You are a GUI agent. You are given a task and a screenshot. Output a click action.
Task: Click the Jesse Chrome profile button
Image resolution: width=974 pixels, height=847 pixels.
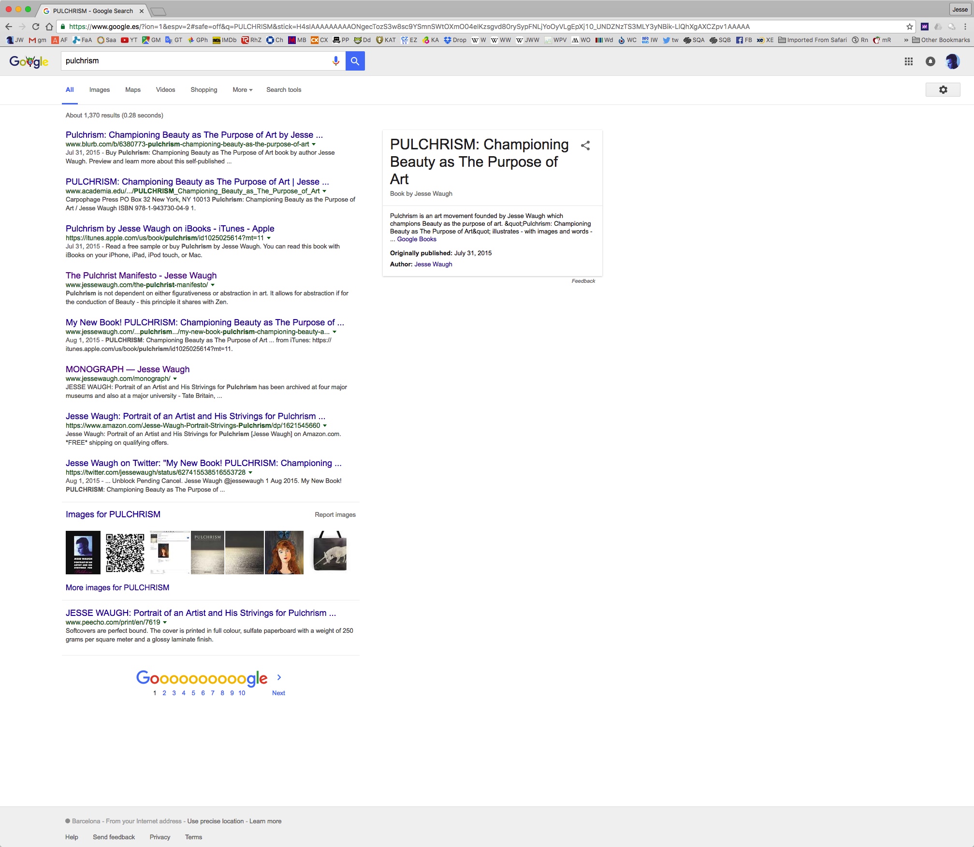pos(959,9)
